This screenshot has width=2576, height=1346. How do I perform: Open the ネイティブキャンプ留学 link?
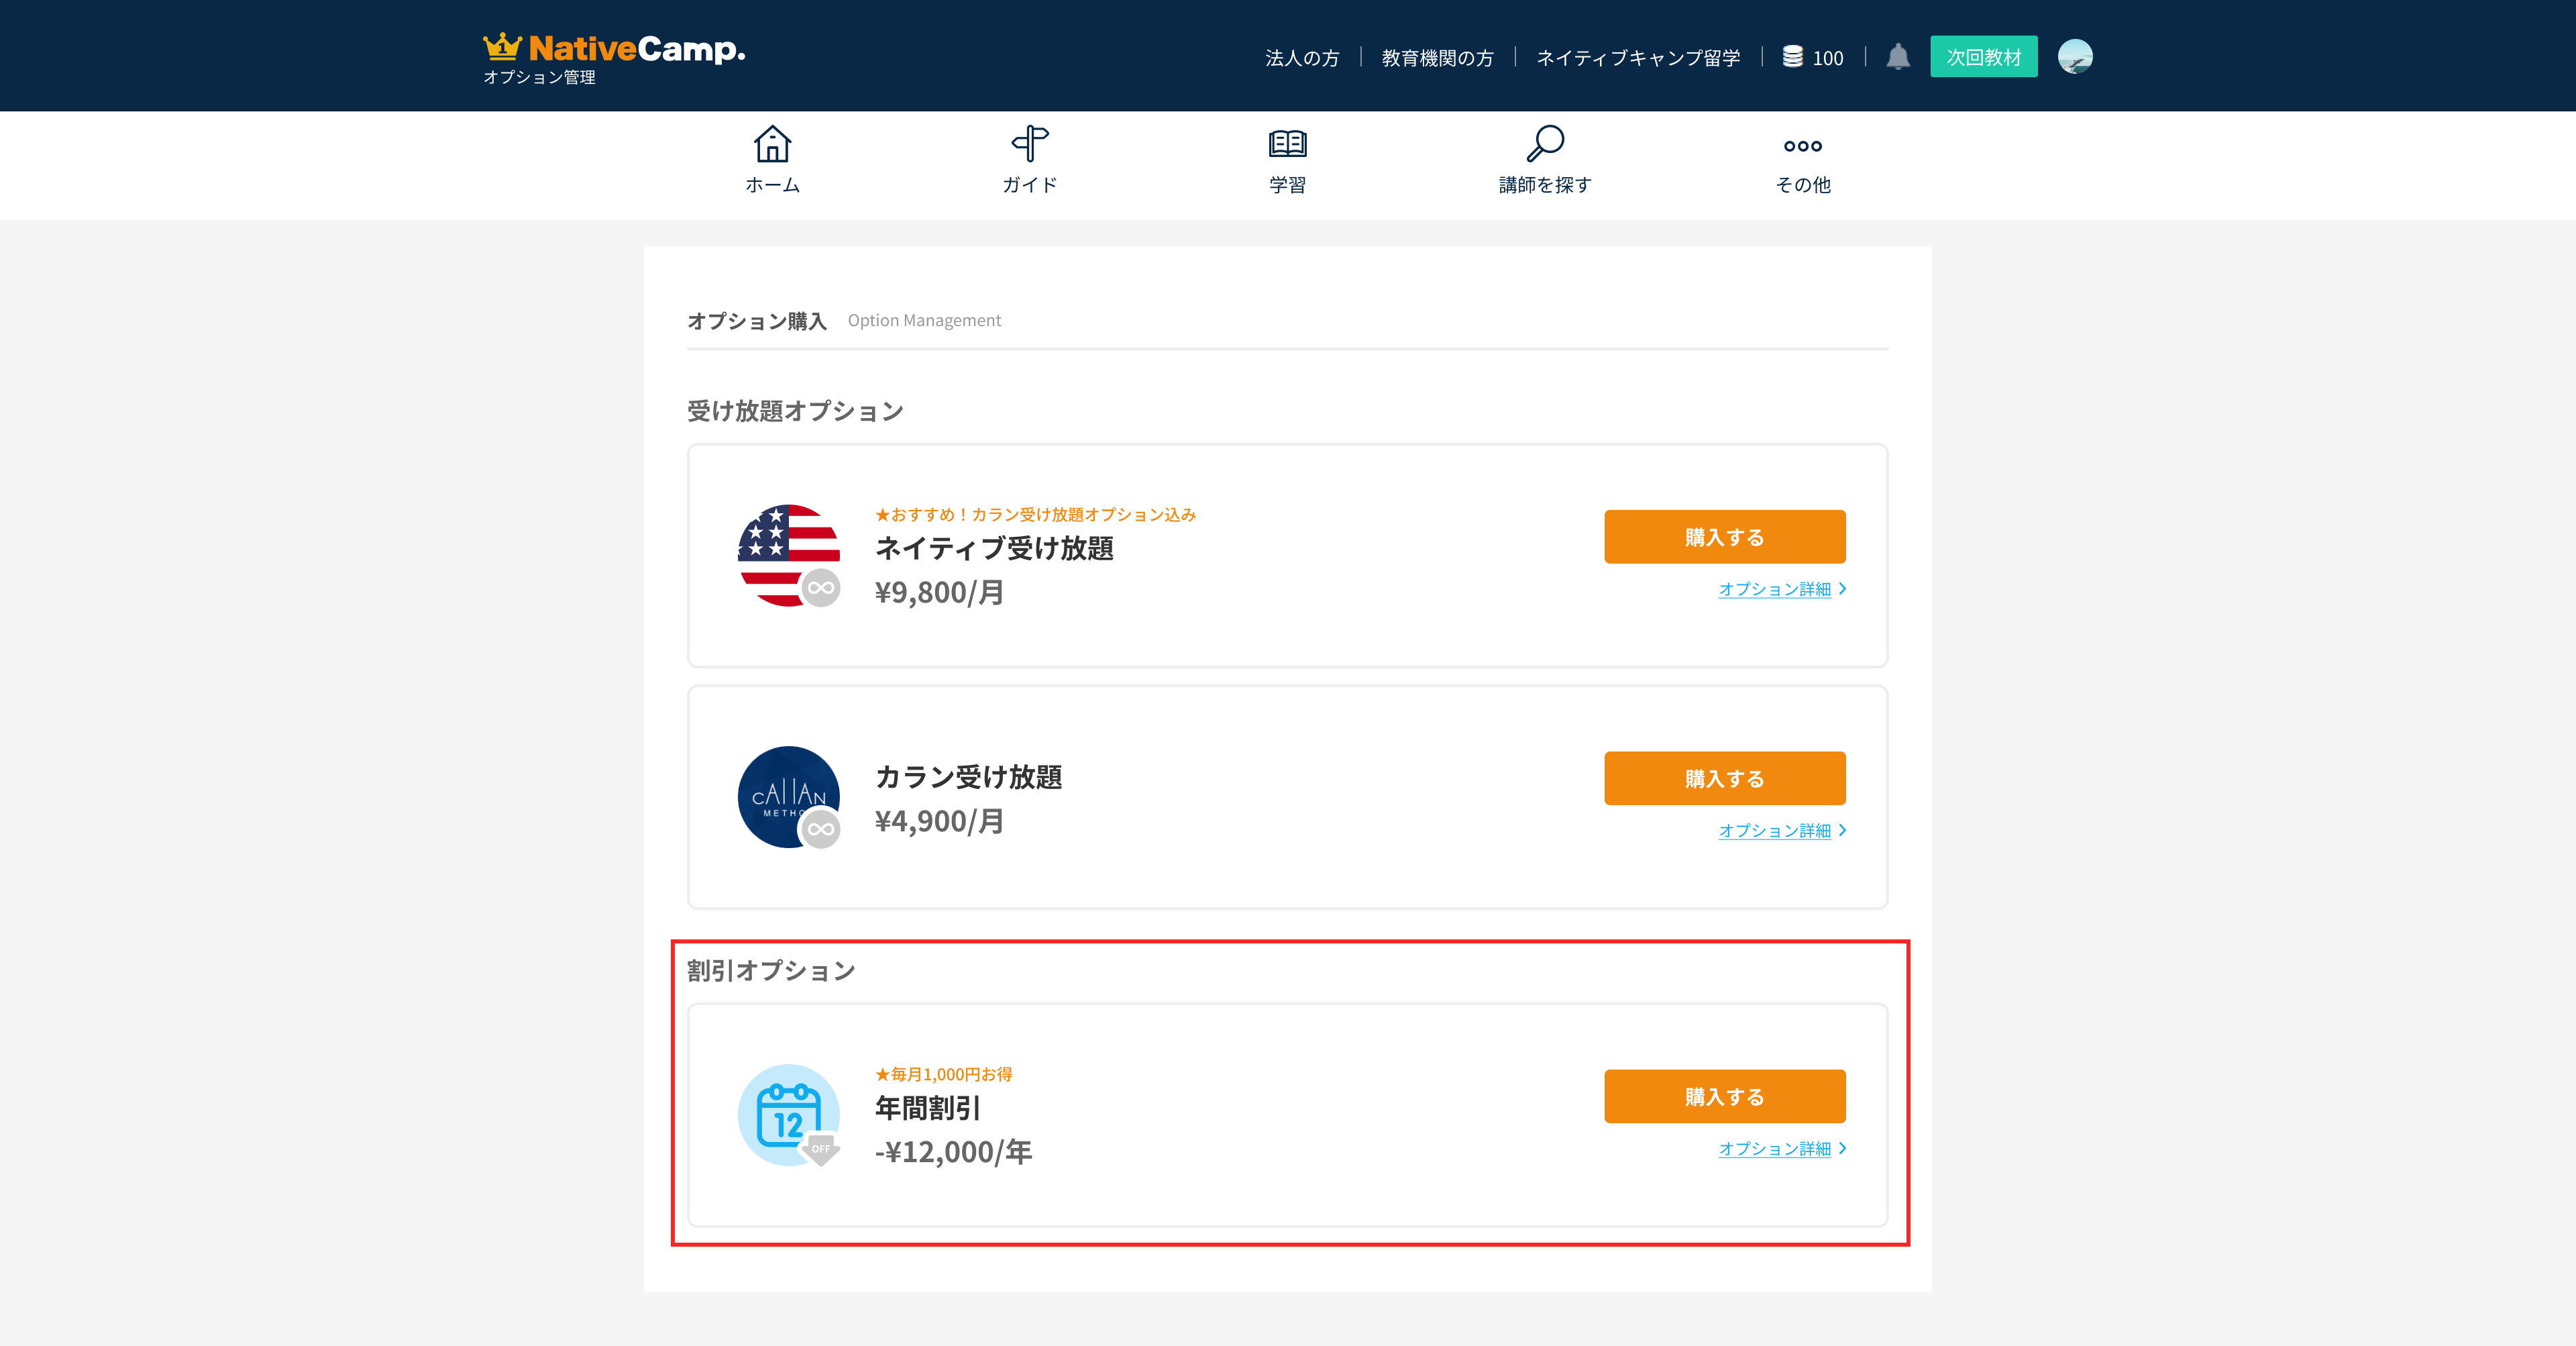click(x=1638, y=58)
